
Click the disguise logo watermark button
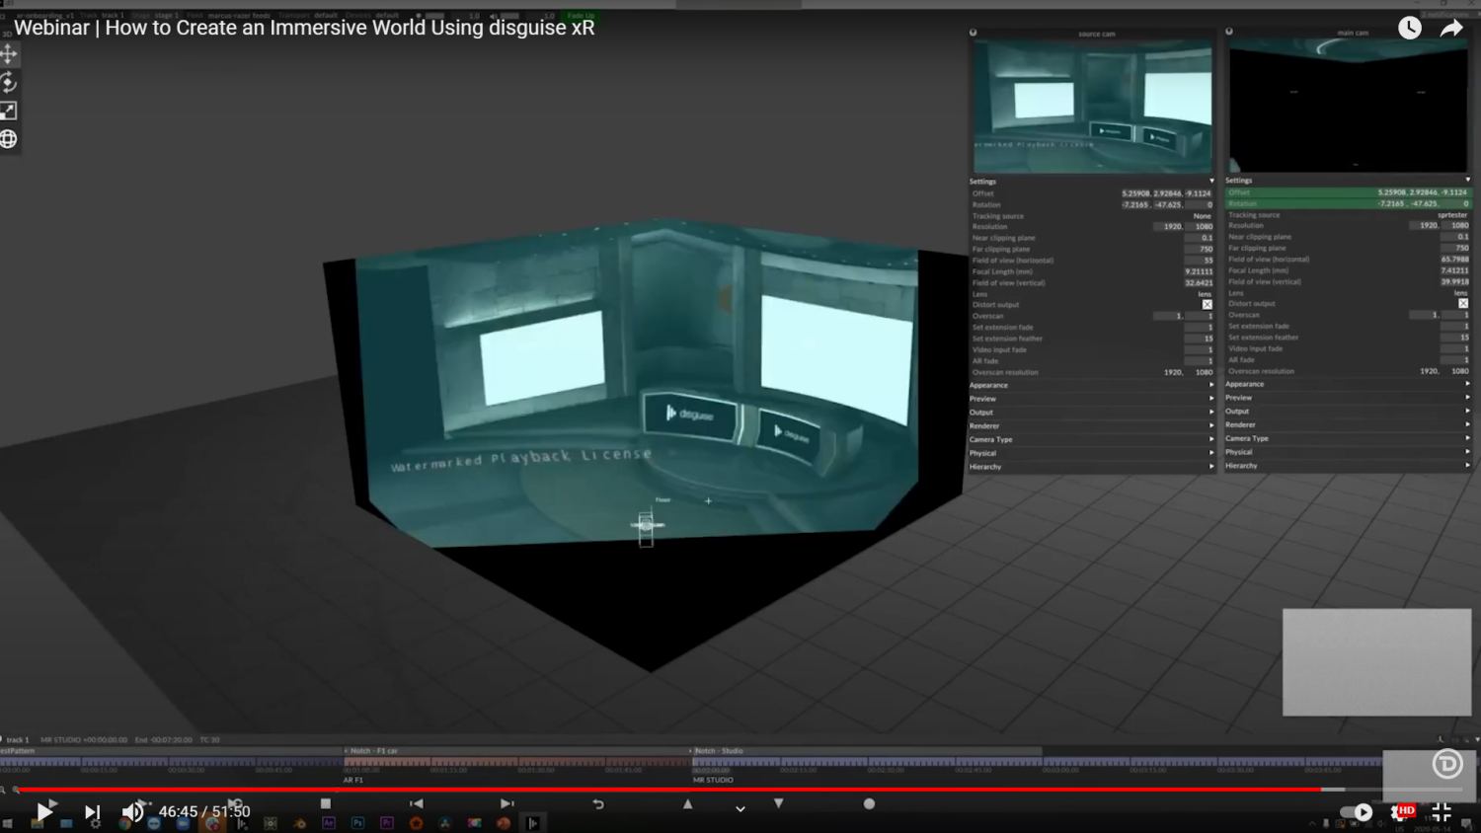coord(1447,764)
